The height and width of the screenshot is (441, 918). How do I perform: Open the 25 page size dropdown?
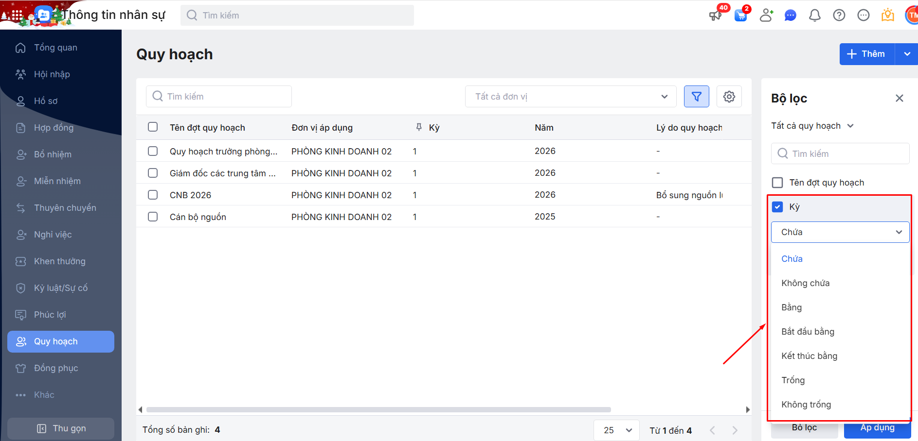click(616, 430)
